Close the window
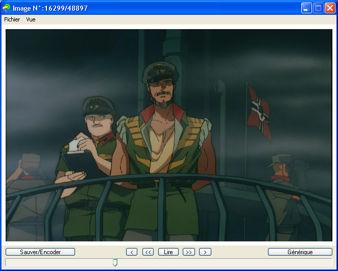Viewport: 338px width, 271px height. pyautogui.click(x=330, y=8)
